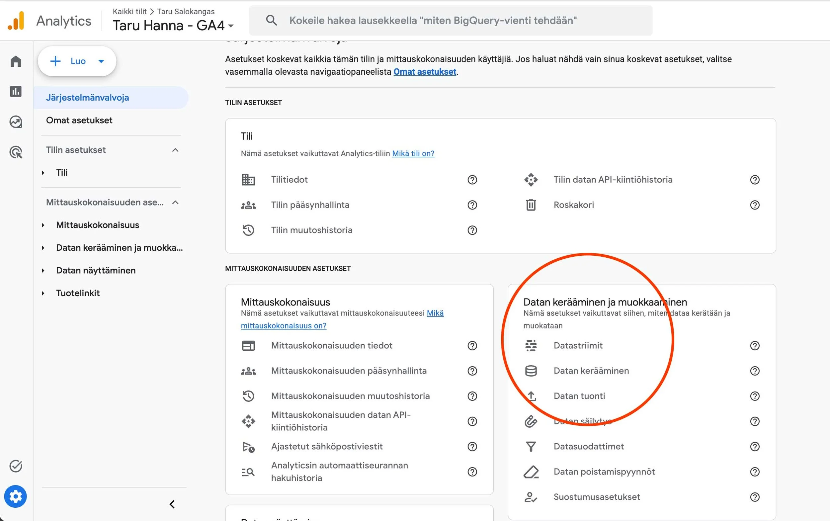Open help for Ajastetut sähköpostiviestit
The height and width of the screenshot is (521, 830).
pos(472,447)
